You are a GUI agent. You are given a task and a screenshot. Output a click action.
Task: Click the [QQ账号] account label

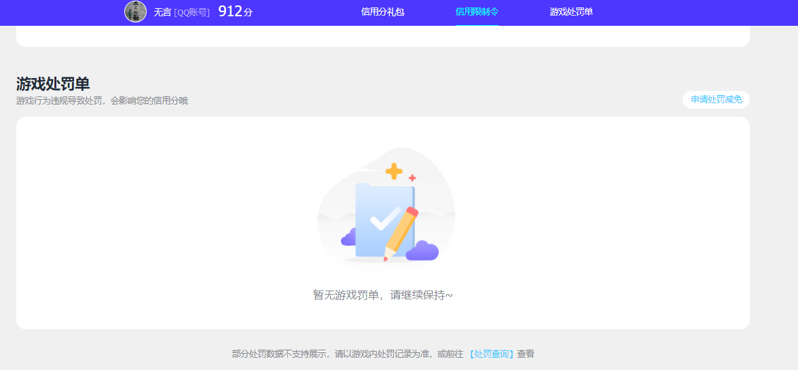[x=192, y=12]
